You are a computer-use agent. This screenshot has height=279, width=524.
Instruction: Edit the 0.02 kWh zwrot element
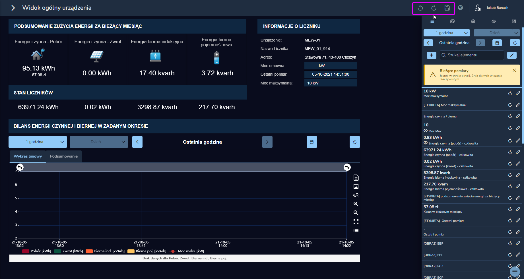pyautogui.click(x=518, y=164)
